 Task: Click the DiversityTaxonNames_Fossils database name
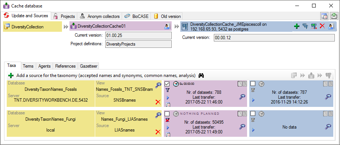pos(51,89)
